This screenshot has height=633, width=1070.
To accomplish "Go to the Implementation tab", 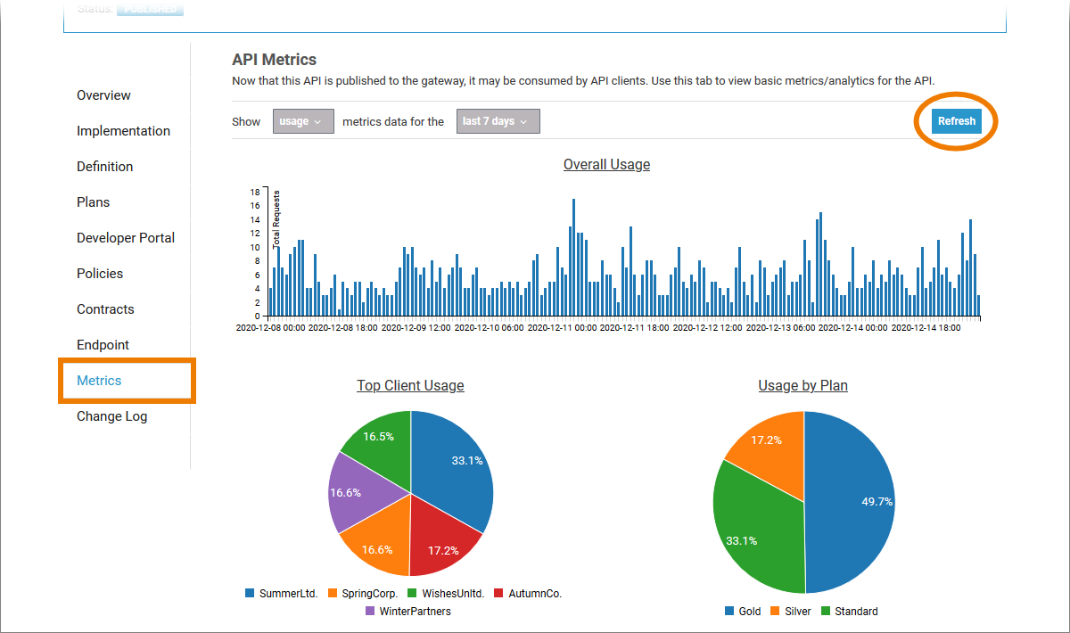I will pos(123,131).
